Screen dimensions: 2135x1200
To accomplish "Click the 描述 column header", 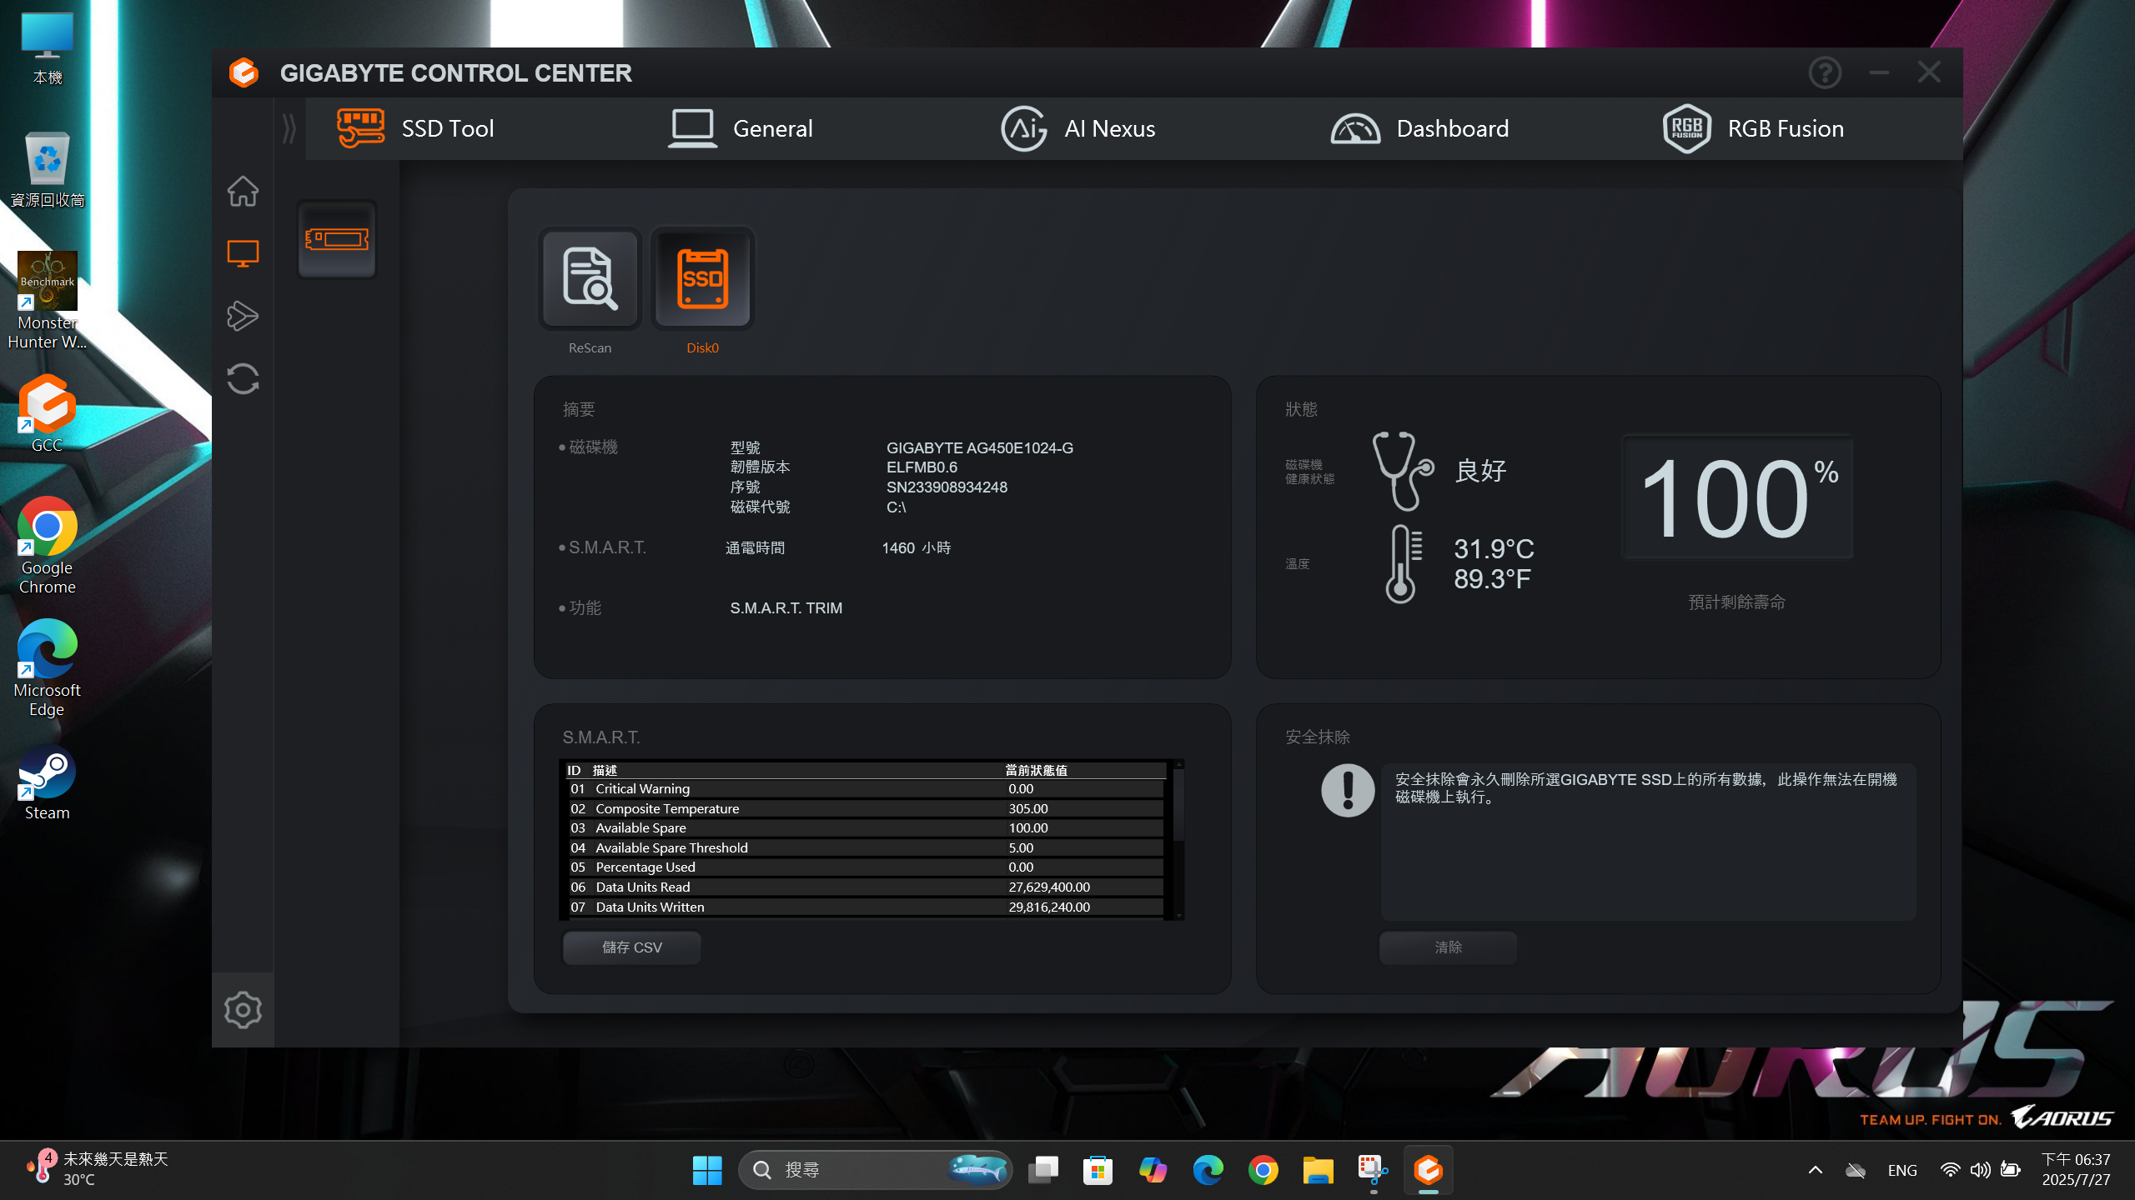I will (x=605, y=770).
